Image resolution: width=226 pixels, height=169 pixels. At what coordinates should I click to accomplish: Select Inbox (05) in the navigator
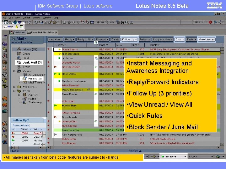click(29, 49)
